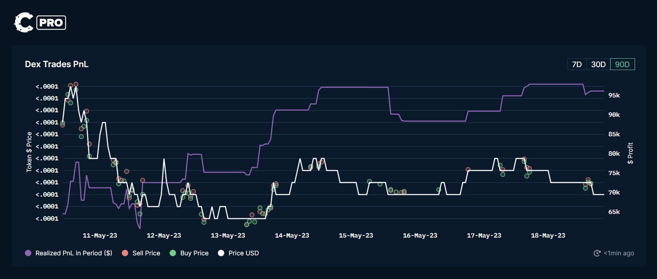Screen dimensions: 657x279
Task: Click the CoinGecko-style C logo icon
Action: pyautogui.click(x=24, y=23)
